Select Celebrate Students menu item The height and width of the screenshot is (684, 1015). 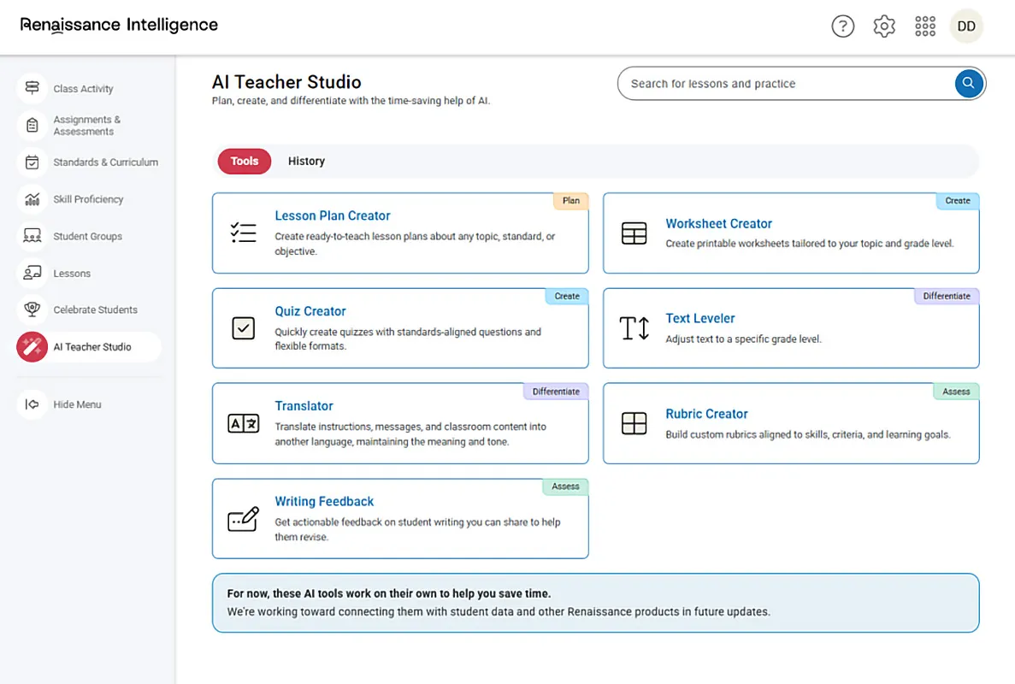95,310
